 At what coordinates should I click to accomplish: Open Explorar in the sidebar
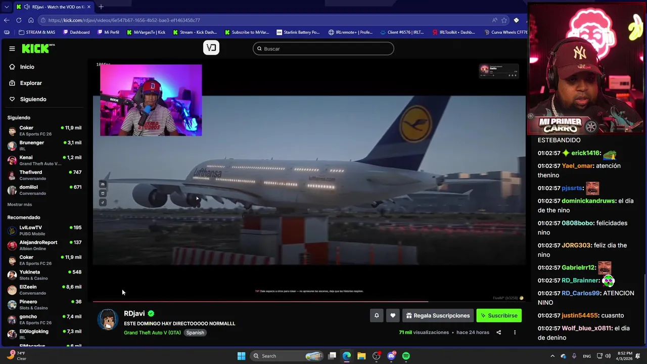(31, 83)
